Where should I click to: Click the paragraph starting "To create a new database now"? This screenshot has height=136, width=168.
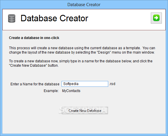pyautogui.click(x=81, y=63)
